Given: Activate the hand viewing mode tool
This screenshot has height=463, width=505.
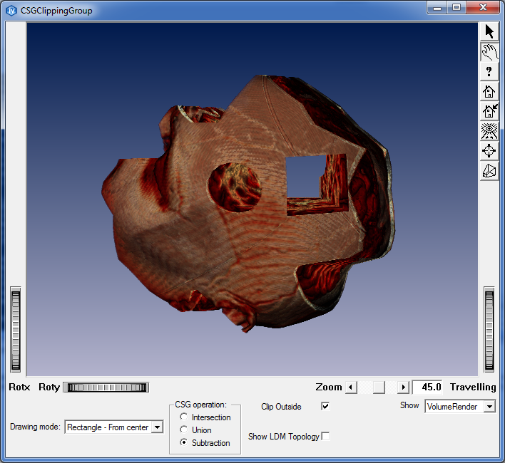Looking at the screenshot, I should (489, 51).
